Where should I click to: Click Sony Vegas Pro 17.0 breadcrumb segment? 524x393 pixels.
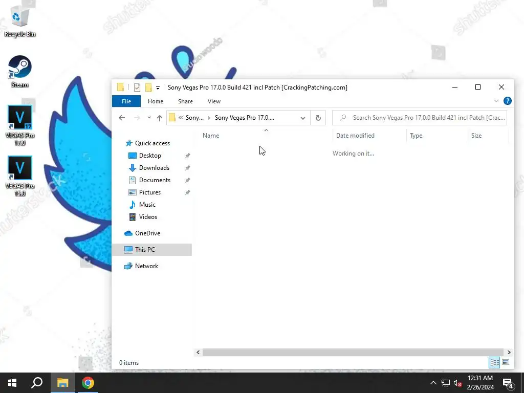point(244,118)
